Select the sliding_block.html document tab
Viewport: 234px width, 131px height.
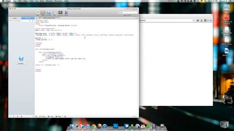(49, 18)
